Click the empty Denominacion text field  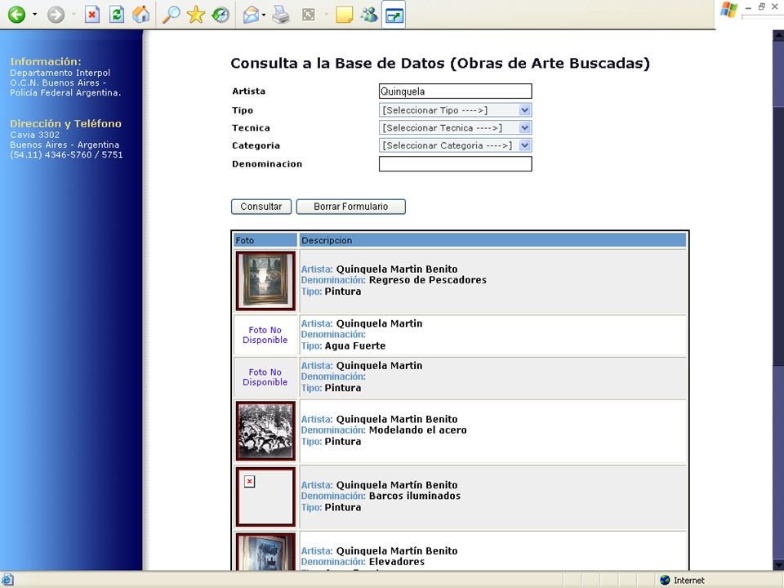pyautogui.click(x=455, y=163)
